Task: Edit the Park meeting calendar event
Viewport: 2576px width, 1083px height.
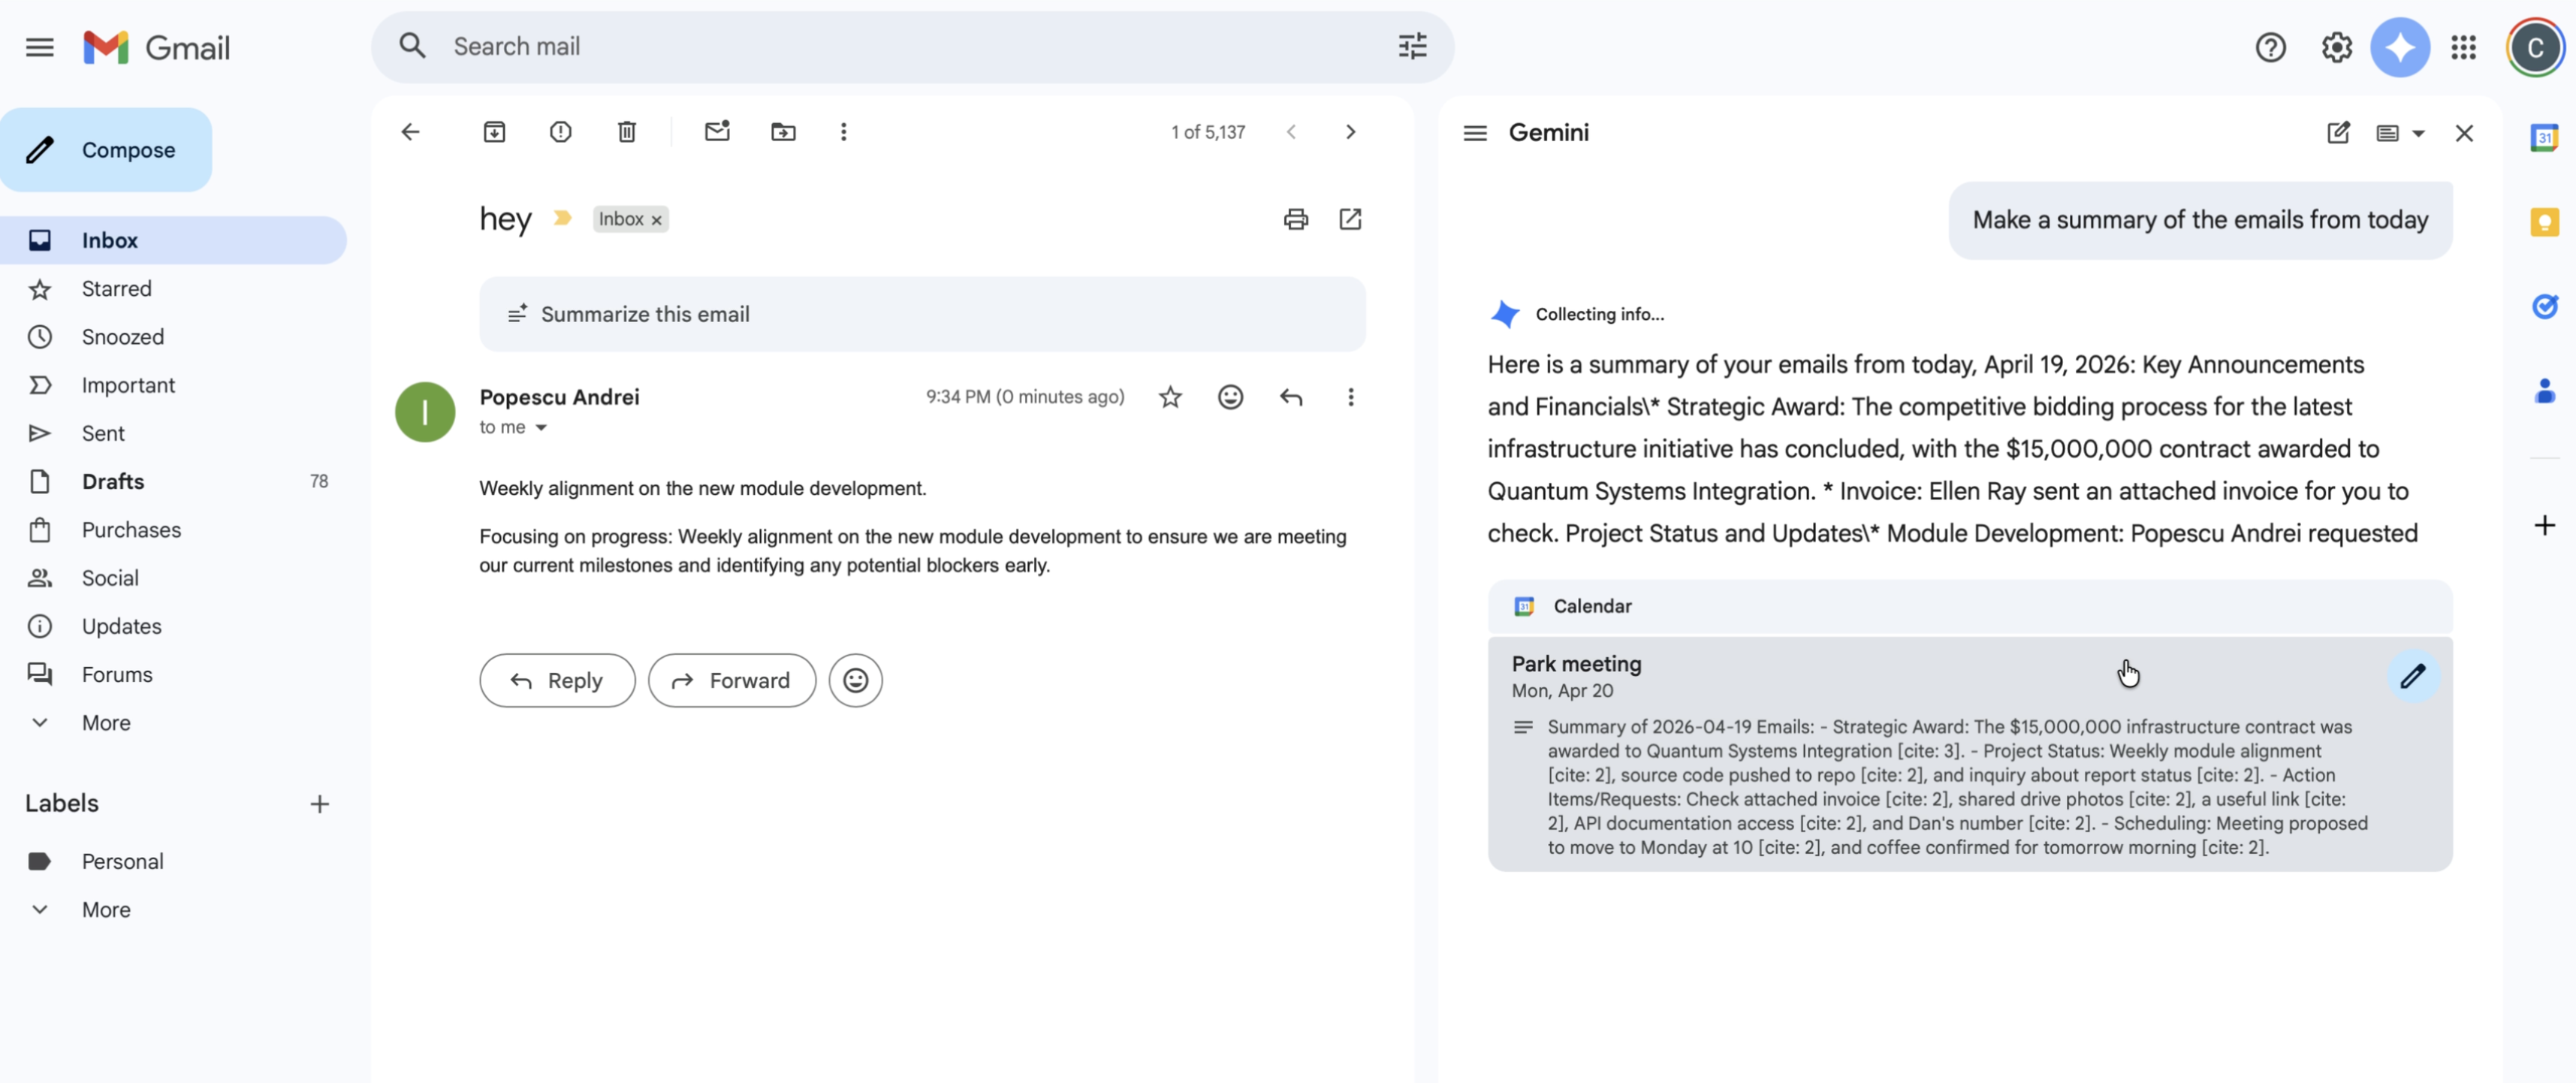Action: pyautogui.click(x=2413, y=676)
